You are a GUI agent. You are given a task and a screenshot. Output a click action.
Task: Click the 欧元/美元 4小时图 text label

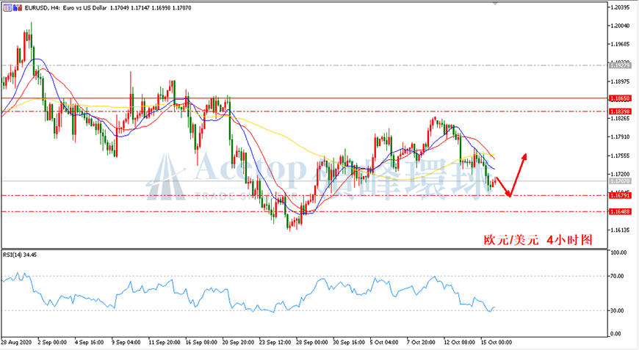[538, 240]
